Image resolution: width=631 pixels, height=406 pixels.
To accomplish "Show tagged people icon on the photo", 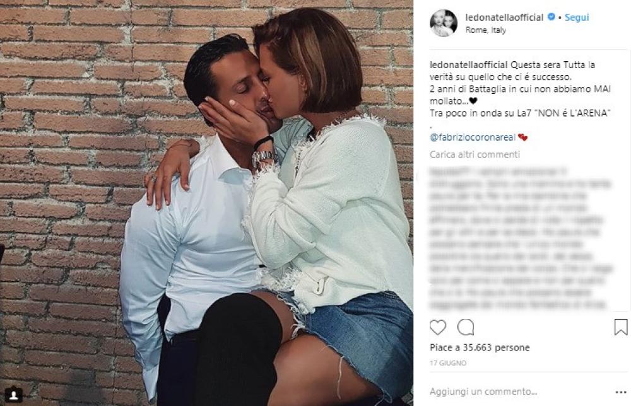I will tap(13, 395).
